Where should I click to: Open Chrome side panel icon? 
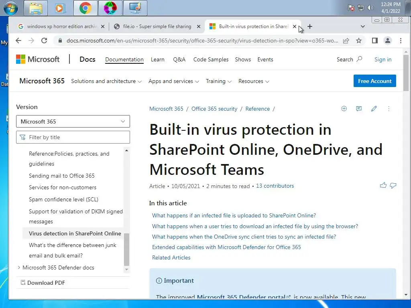click(375, 41)
